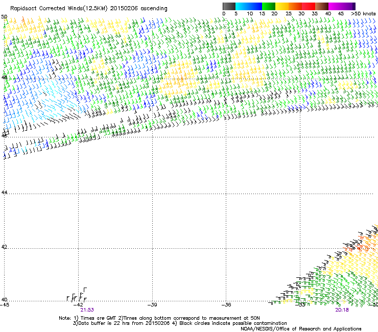The image size is (378, 332).
Task: Click the gray 0-5 knots legend segment
Action: pyautogui.click(x=229, y=6)
